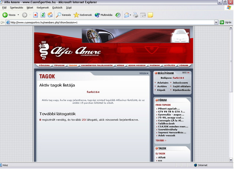234x170 pixels.
Task: Open the Szerkesztés menu
Action: click(16, 8)
